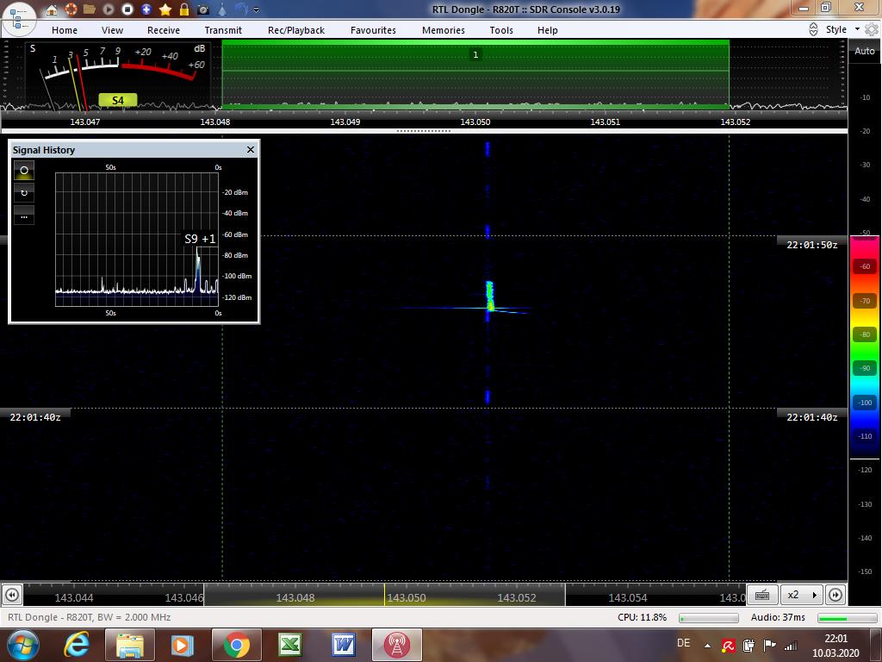Select the receiver 1 marker in spectrum

(475, 54)
